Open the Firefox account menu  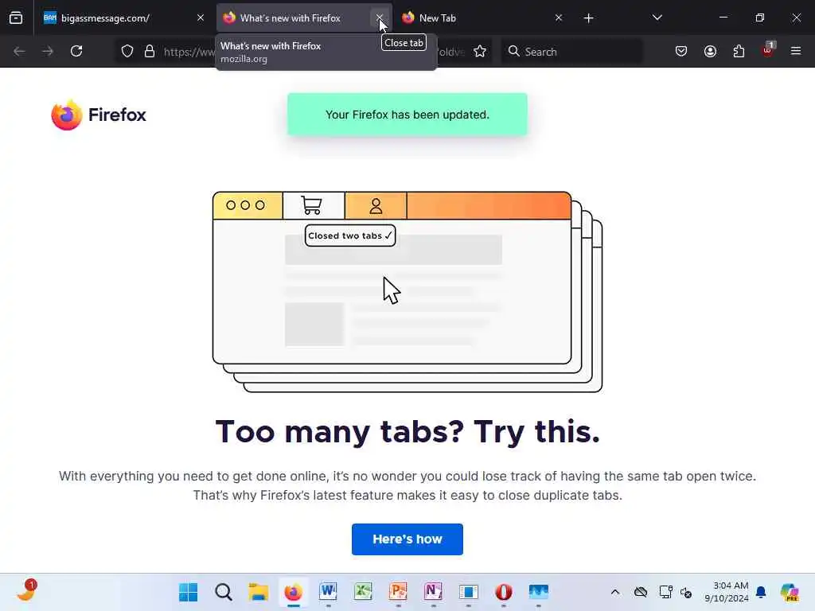click(710, 51)
